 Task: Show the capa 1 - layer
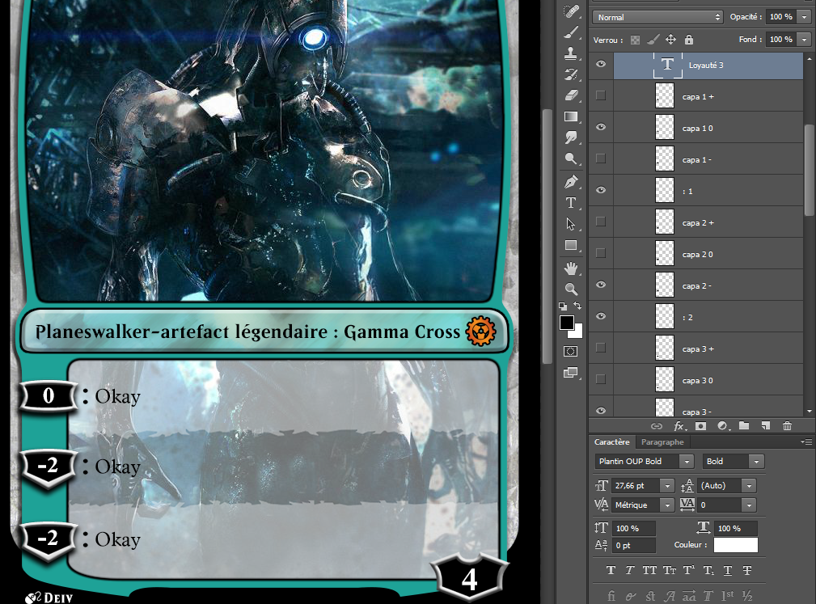601,158
